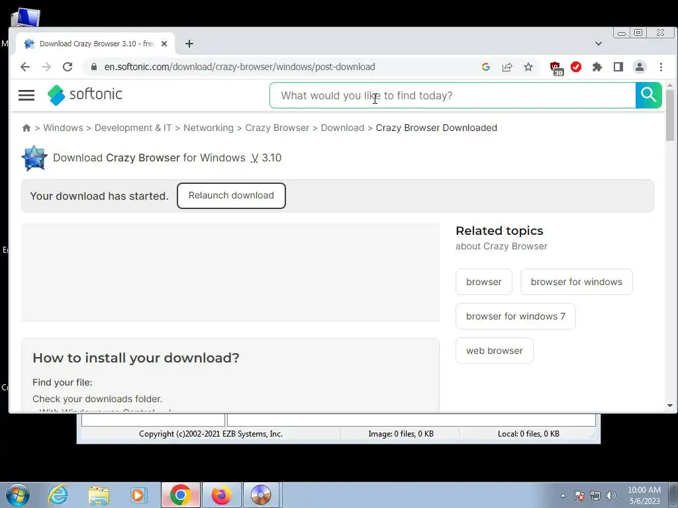678x508 pixels.
Task: Open a new tab with the plus button
Action: 189,44
